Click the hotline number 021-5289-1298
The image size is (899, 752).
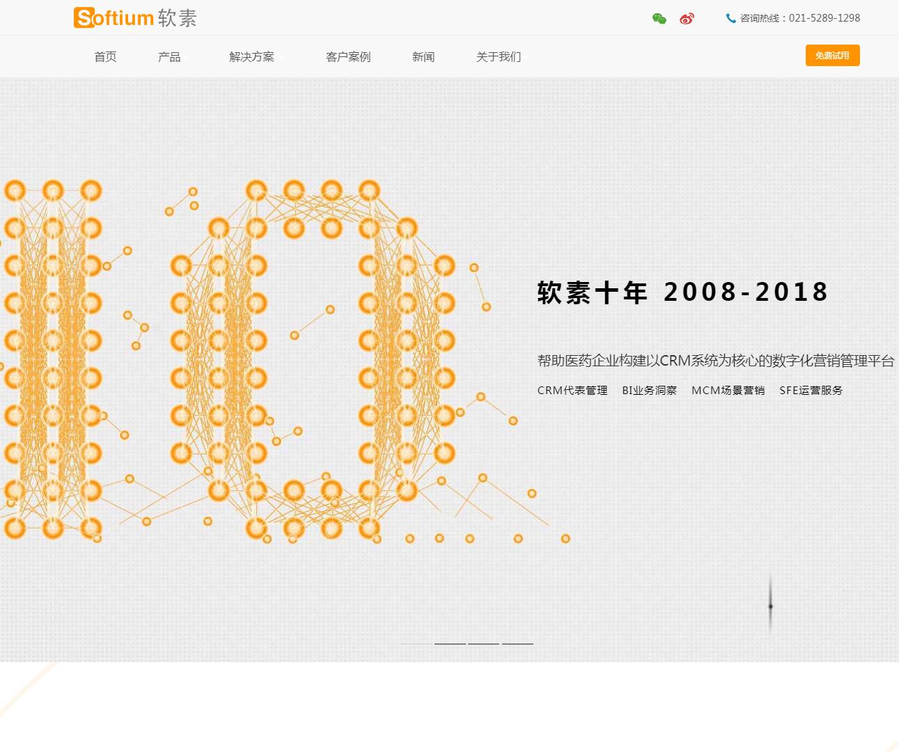(824, 18)
